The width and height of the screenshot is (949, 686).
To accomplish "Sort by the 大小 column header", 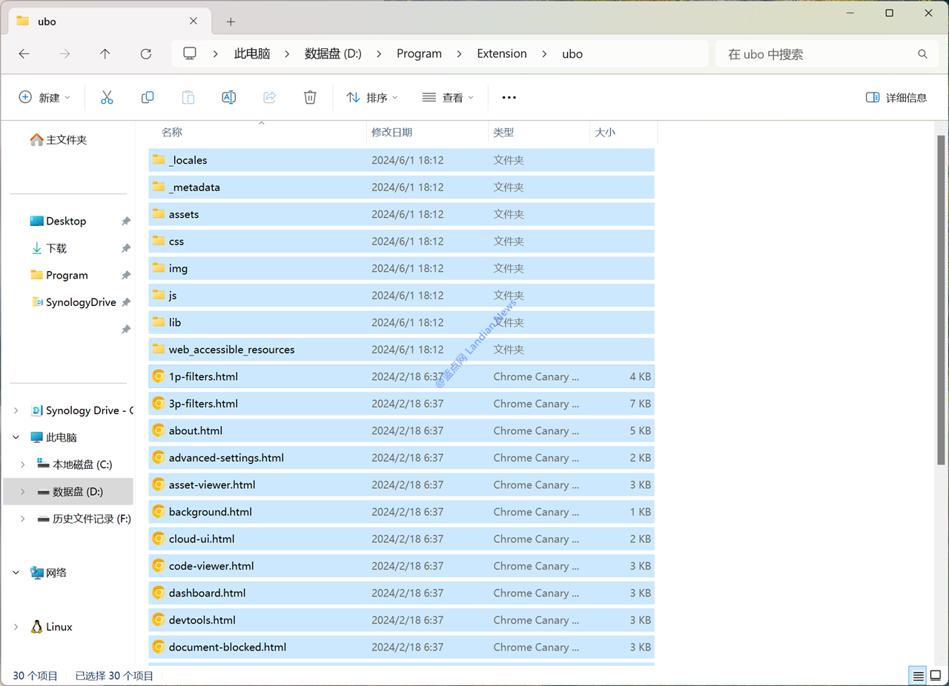I will click(x=605, y=132).
